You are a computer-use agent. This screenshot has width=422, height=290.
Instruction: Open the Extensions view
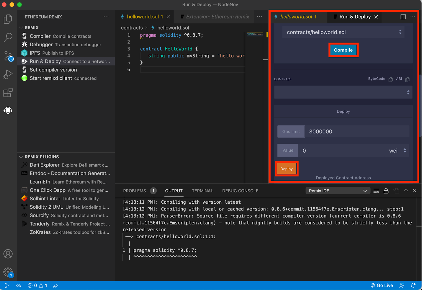pyautogui.click(x=8, y=92)
